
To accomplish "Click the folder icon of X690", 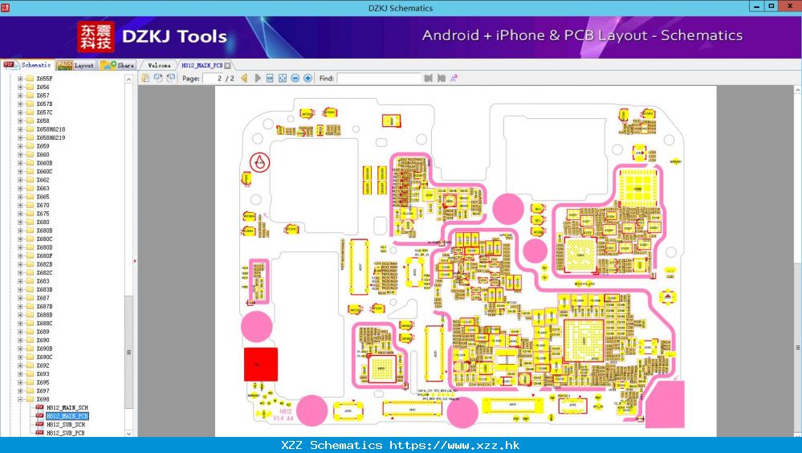I will 30,340.
